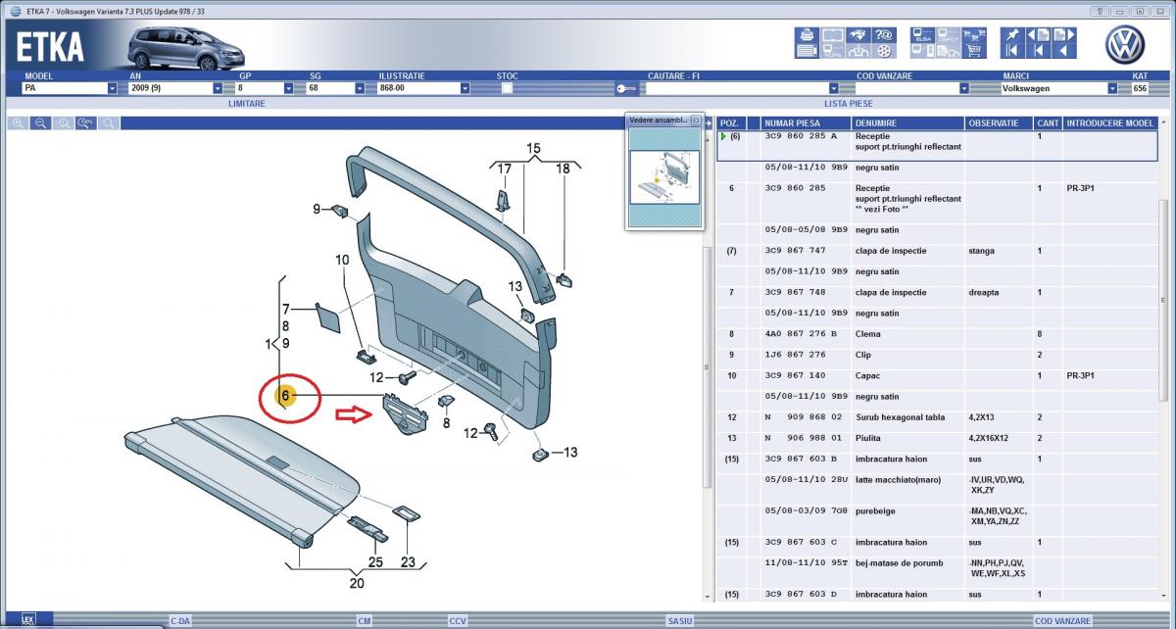Open the ILUSTRATIE dropdown
Screen dimensions: 1176x629
click(x=463, y=88)
